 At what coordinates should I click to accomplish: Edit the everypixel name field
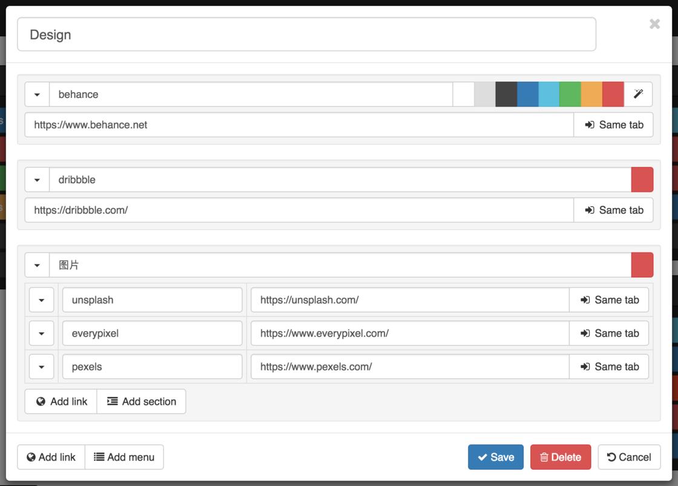(x=152, y=333)
